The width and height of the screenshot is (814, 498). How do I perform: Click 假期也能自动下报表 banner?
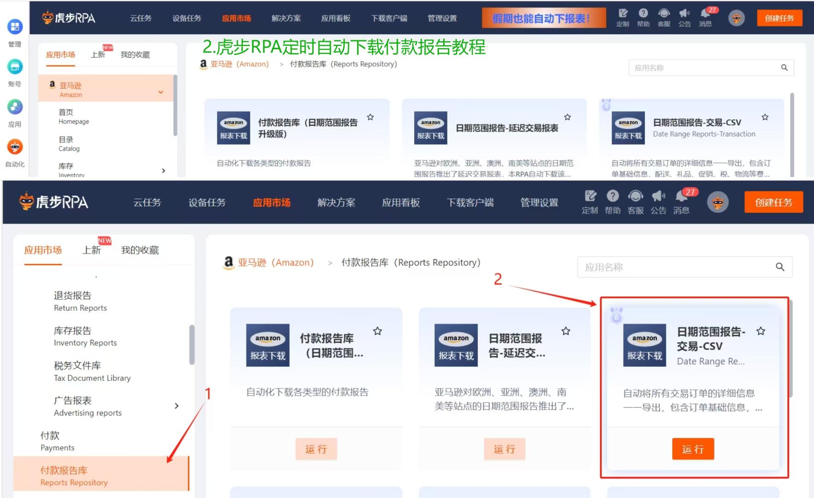544,18
